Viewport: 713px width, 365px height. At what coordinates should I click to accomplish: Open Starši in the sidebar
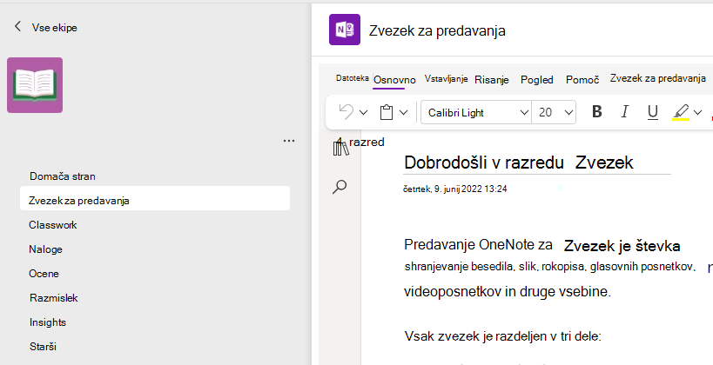click(x=43, y=347)
